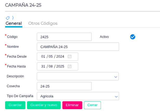Click the Cosecha field showing 24-25
Viewport: 160px width, 111px height.
64,86
